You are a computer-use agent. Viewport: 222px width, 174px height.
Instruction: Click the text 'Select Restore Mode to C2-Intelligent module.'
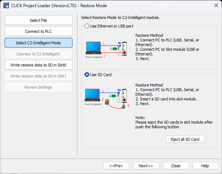121,18
